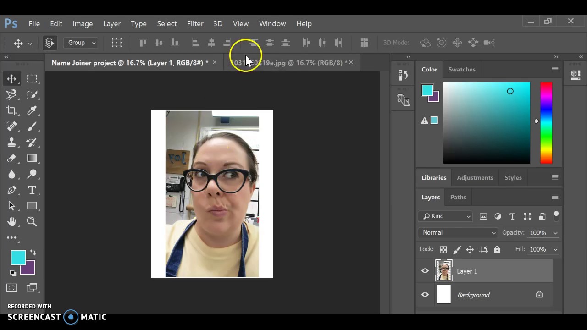This screenshot has width=587, height=330.
Task: Select the Hand tool
Action: point(11,222)
